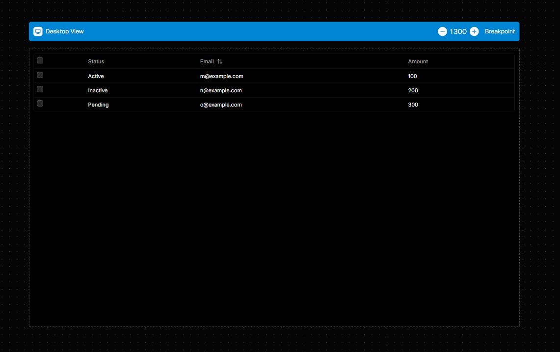Click the Pending status cell
This screenshot has width=560, height=352.
[98, 105]
